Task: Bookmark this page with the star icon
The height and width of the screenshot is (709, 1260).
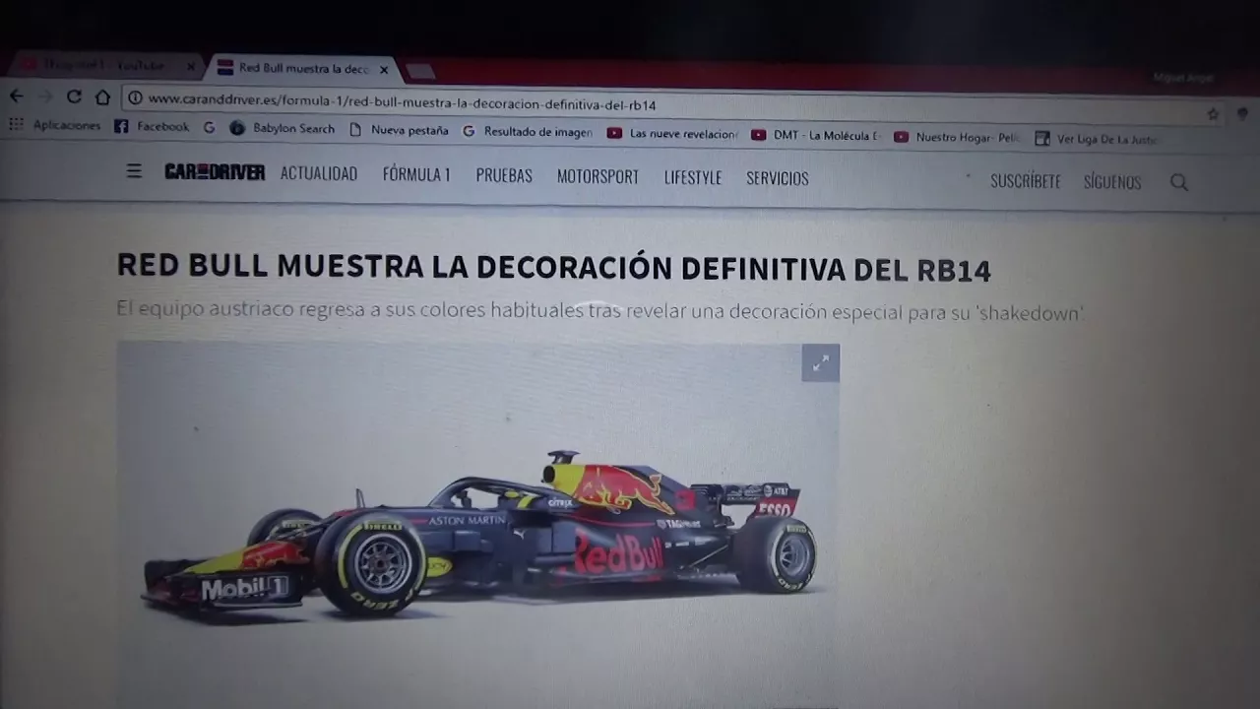Action: click(1213, 113)
